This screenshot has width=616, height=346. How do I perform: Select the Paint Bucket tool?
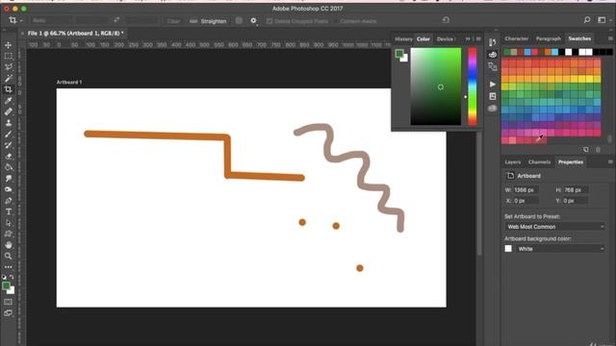[x=9, y=167]
